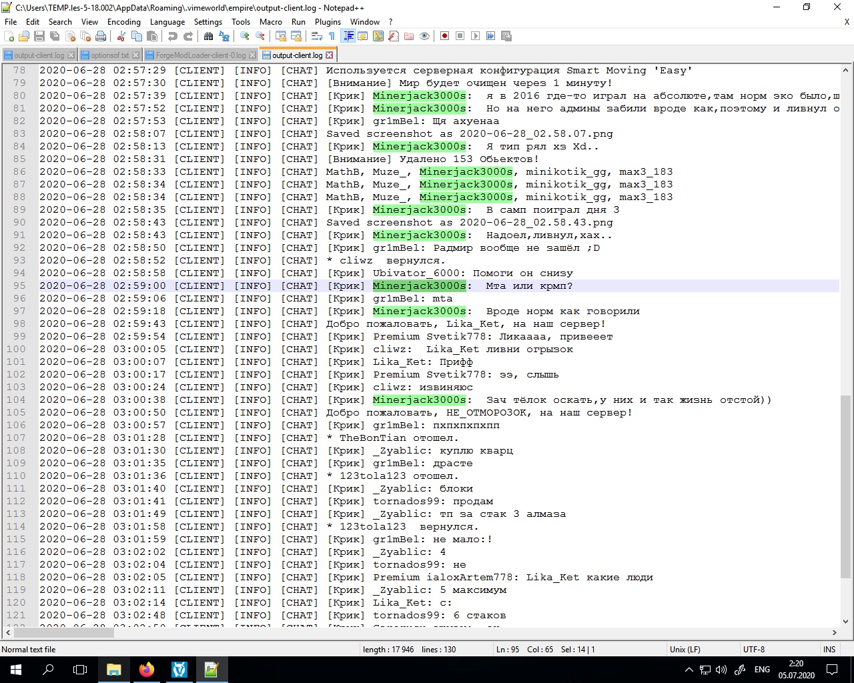Close the document with menu bar X
This screenshot has height=683, width=854.
(847, 22)
